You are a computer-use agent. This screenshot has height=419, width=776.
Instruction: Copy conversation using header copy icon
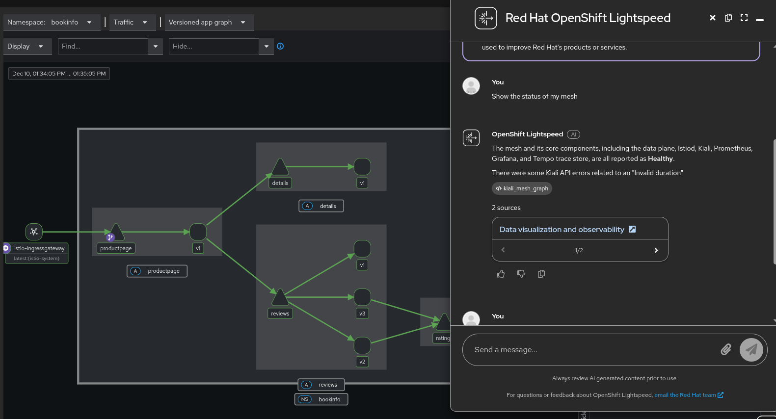728,18
